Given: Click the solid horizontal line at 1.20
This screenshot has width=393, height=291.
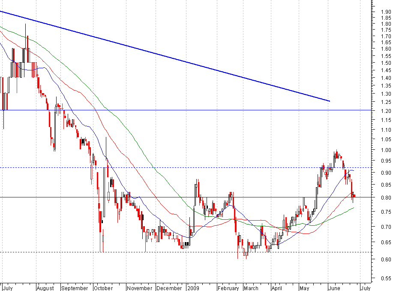Looking at the screenshot, I should [x=186, y=110].
